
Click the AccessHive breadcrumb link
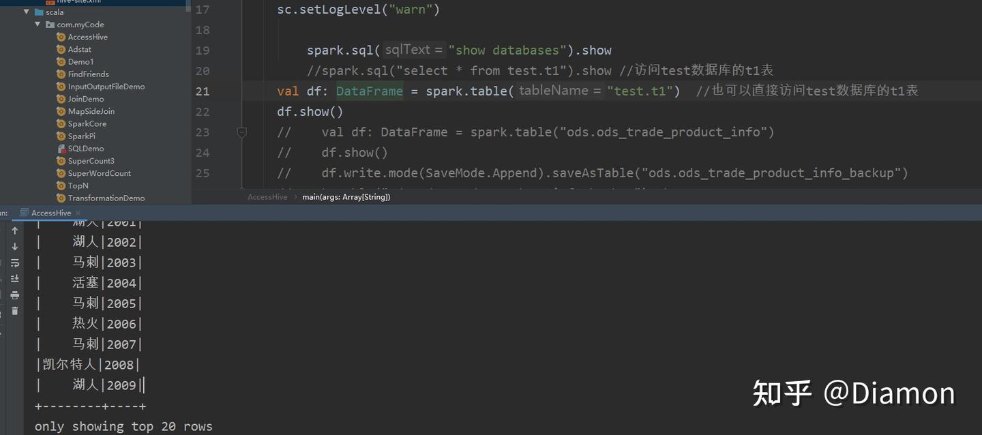pos(266,196)
